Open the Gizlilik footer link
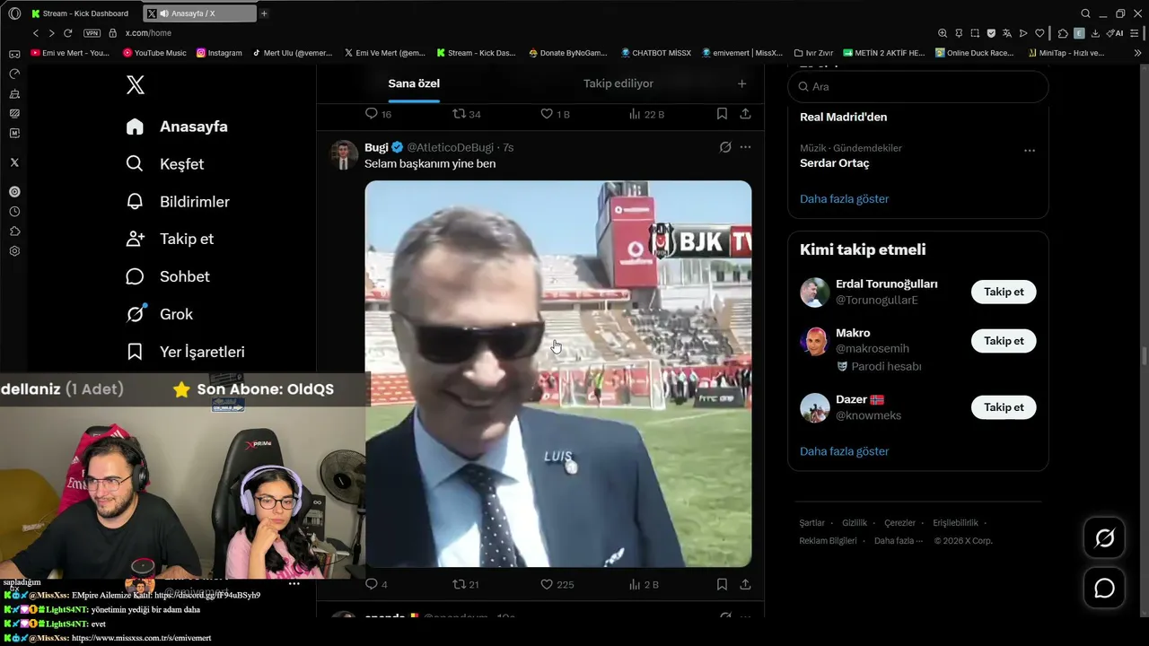This screenshot has width=1149, height=646. point(855,523)
